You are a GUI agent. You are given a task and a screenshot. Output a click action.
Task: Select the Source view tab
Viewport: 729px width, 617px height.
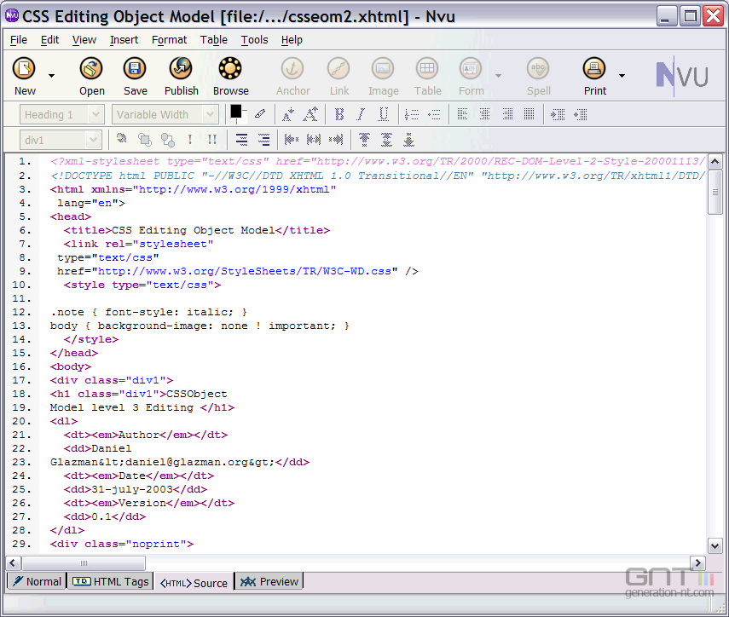194,583
